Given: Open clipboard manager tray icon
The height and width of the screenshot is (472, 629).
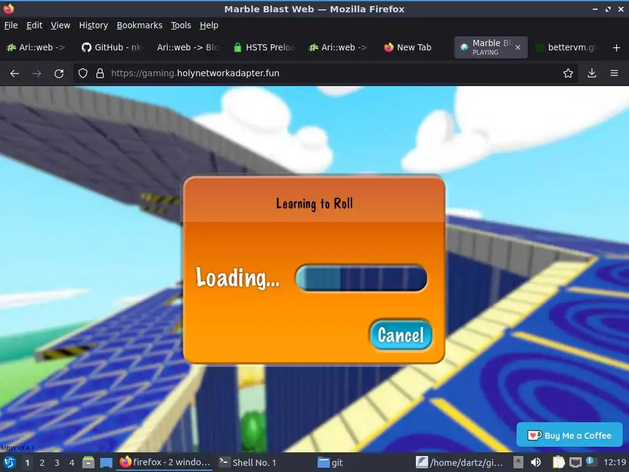Looking at the screenshot, I should (558, 462).
